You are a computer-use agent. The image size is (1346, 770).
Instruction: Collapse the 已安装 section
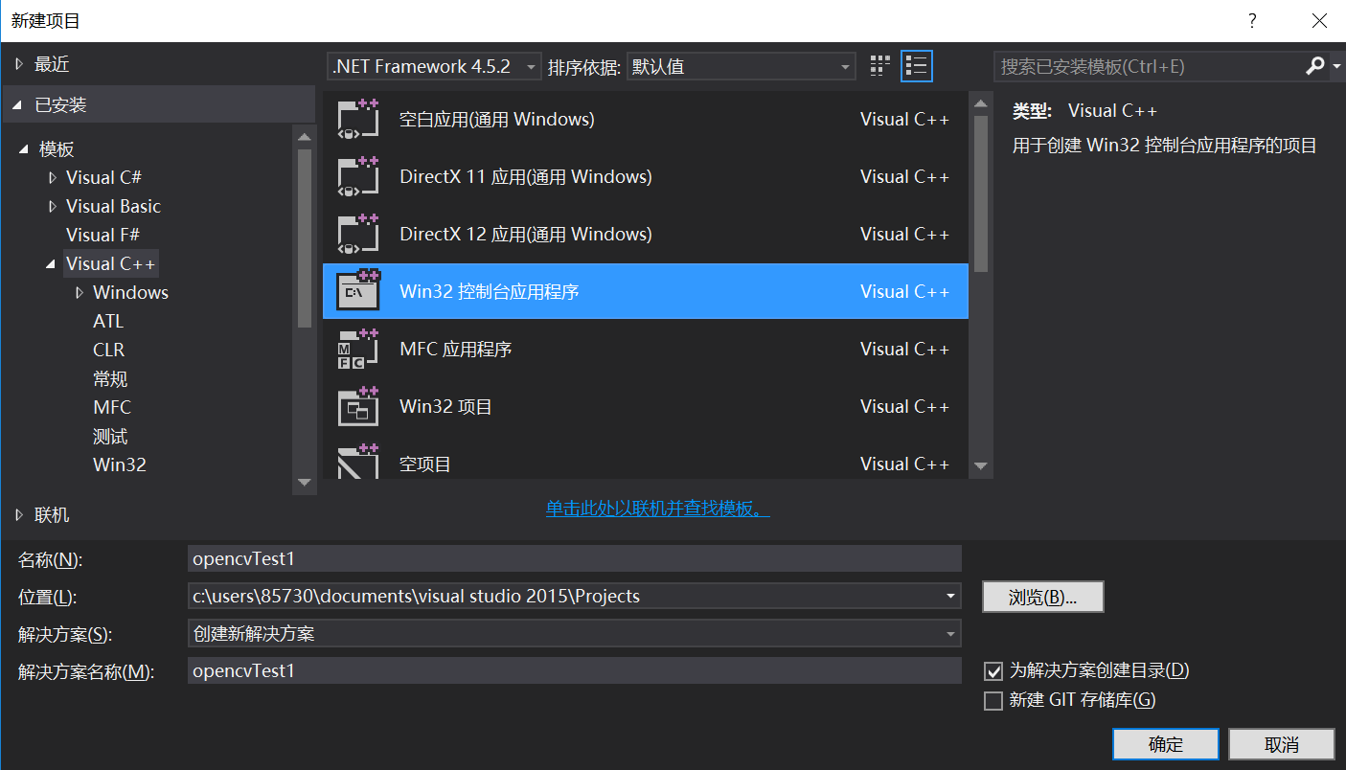pos(19,105)
